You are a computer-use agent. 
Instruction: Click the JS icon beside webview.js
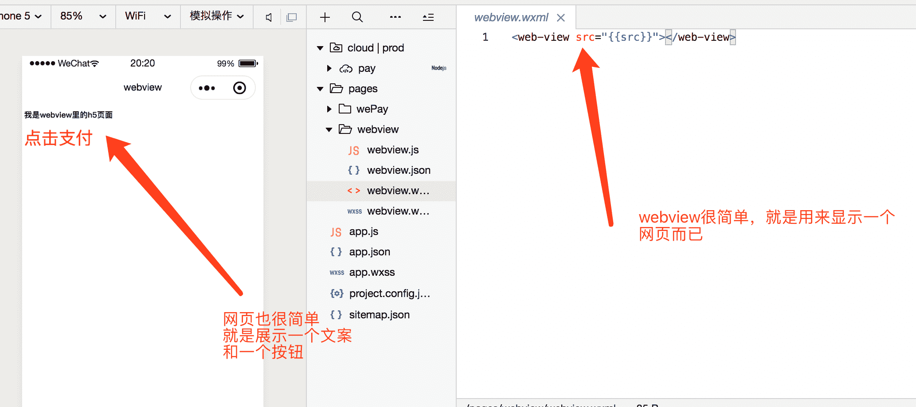(x=353, y=151)
